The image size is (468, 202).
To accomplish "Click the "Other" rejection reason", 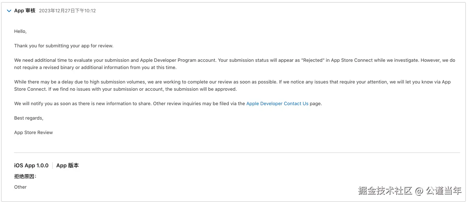I will (20, 187).
